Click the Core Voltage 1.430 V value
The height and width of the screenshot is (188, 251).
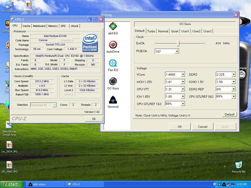tap(72, 49)
